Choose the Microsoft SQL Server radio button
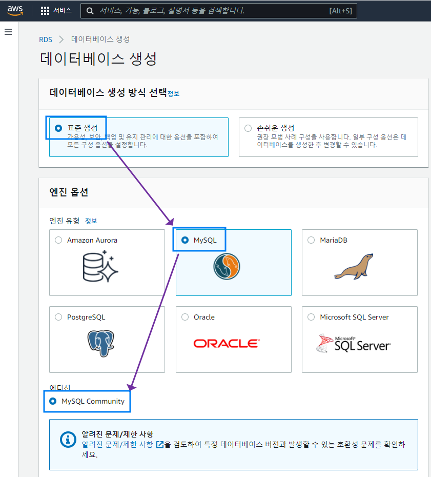The image size is (431, 477). coord(311,317)
